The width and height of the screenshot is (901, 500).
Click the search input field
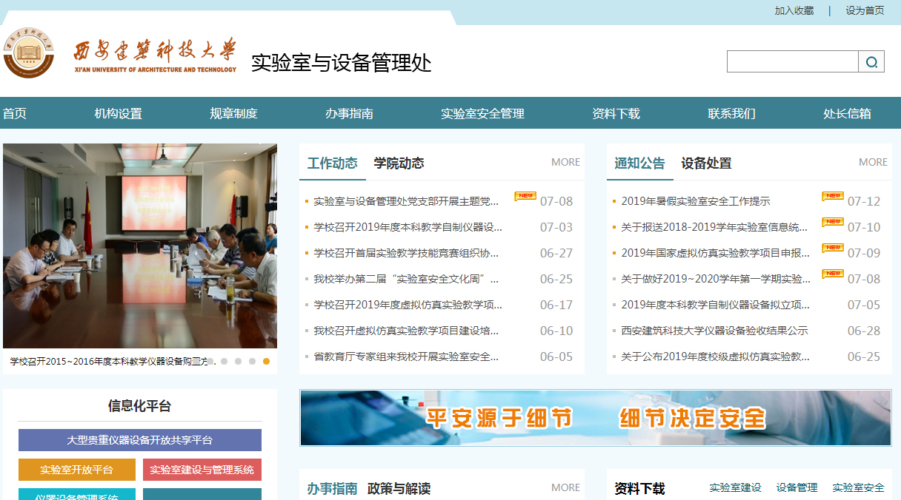click(792, 62)
